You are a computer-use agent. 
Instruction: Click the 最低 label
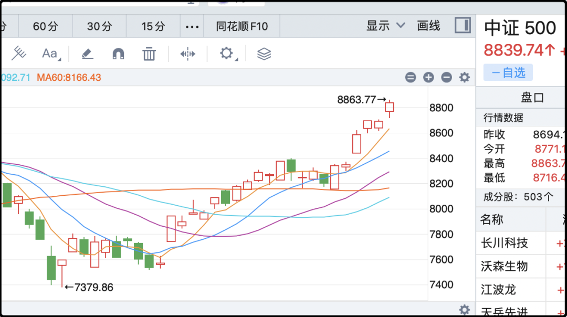click(x=494, y=178)
